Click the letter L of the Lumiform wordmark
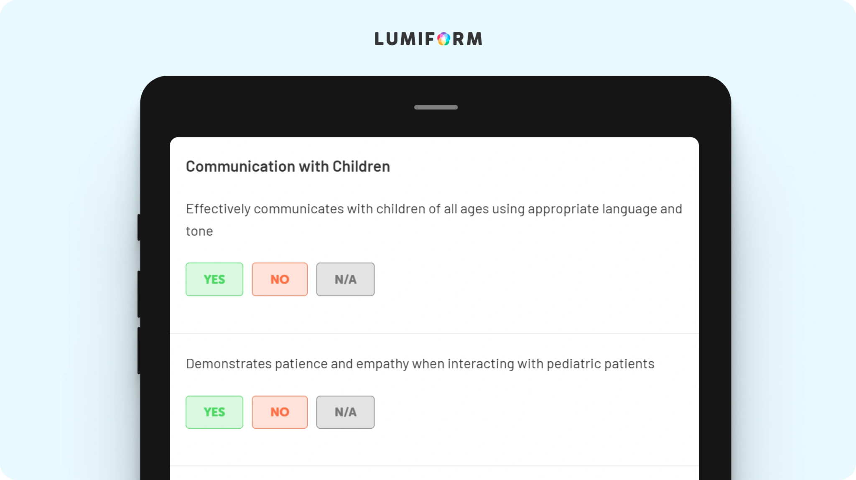 click(379, 39)
